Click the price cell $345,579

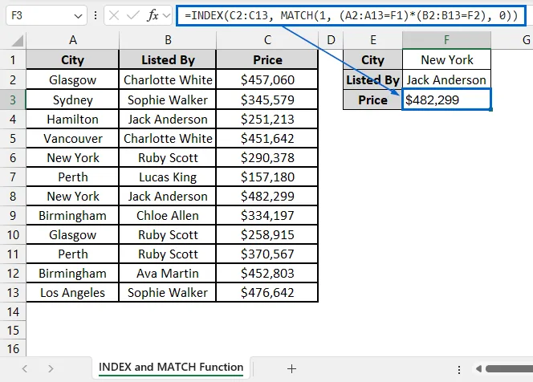[267, 100]
